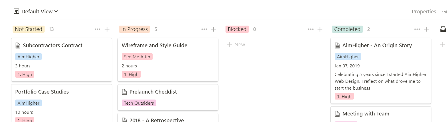Add a card using In Progress plus icon
Screen dimensions: 447x122
[213, 29]
